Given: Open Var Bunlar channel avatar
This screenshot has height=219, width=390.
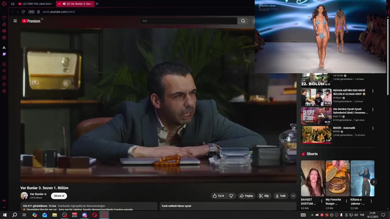Looking at the screenshot, I should (24, 196).
